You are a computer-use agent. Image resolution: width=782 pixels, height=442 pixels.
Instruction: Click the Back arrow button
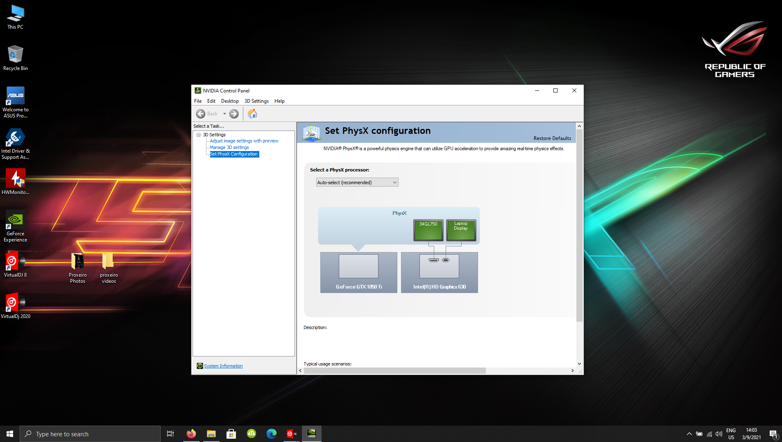pos(200,114)
